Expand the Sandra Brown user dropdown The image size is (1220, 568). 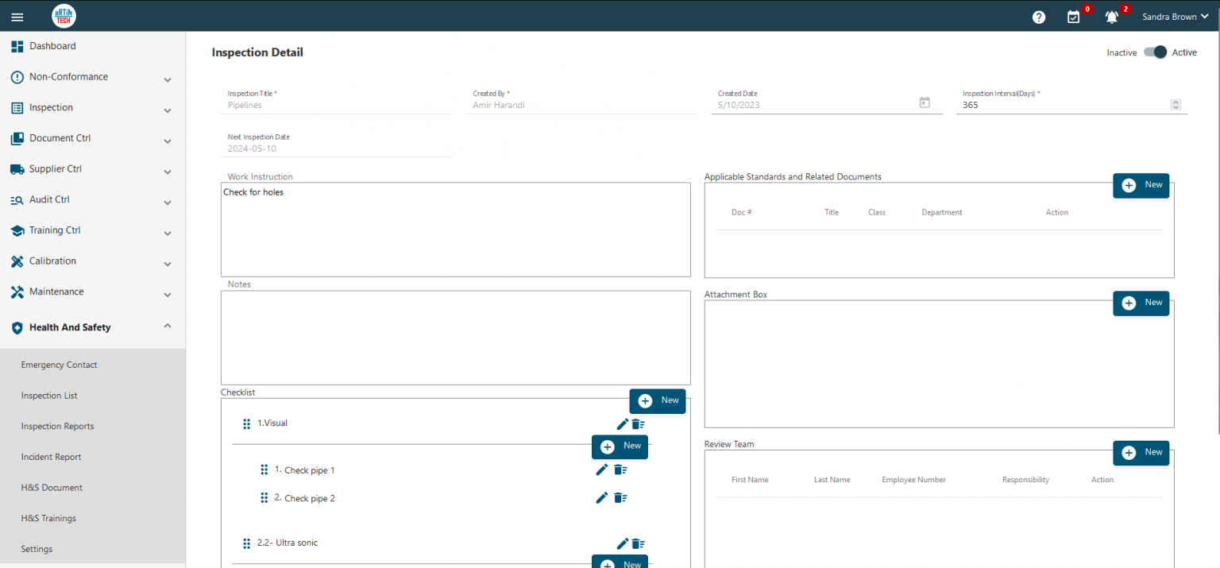click(1176, 16)
